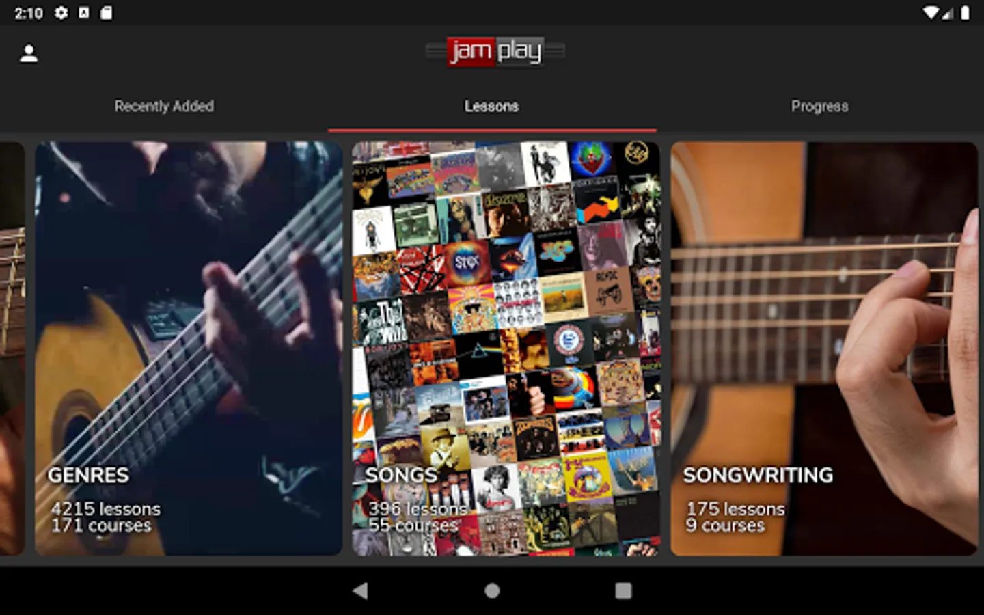Click the SONGWRITING title text
This screenshot has height=615, width=984.
point(758,475)
